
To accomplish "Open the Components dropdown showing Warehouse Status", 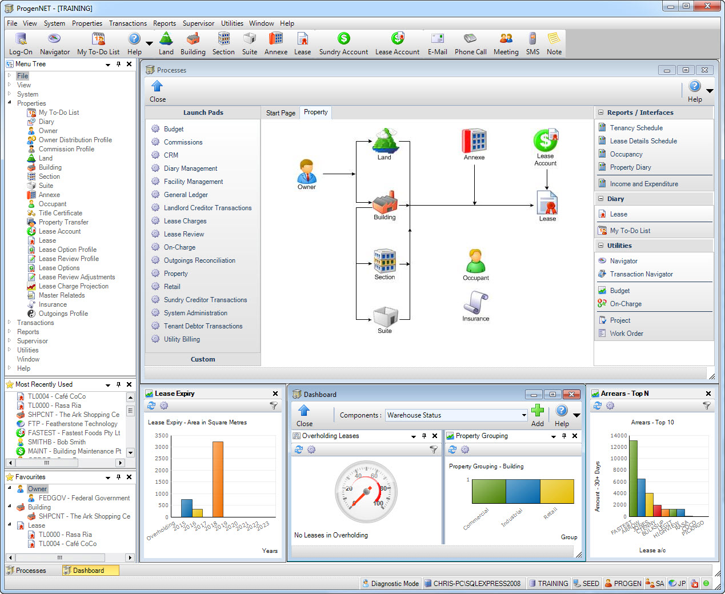I will click(523, 415).
